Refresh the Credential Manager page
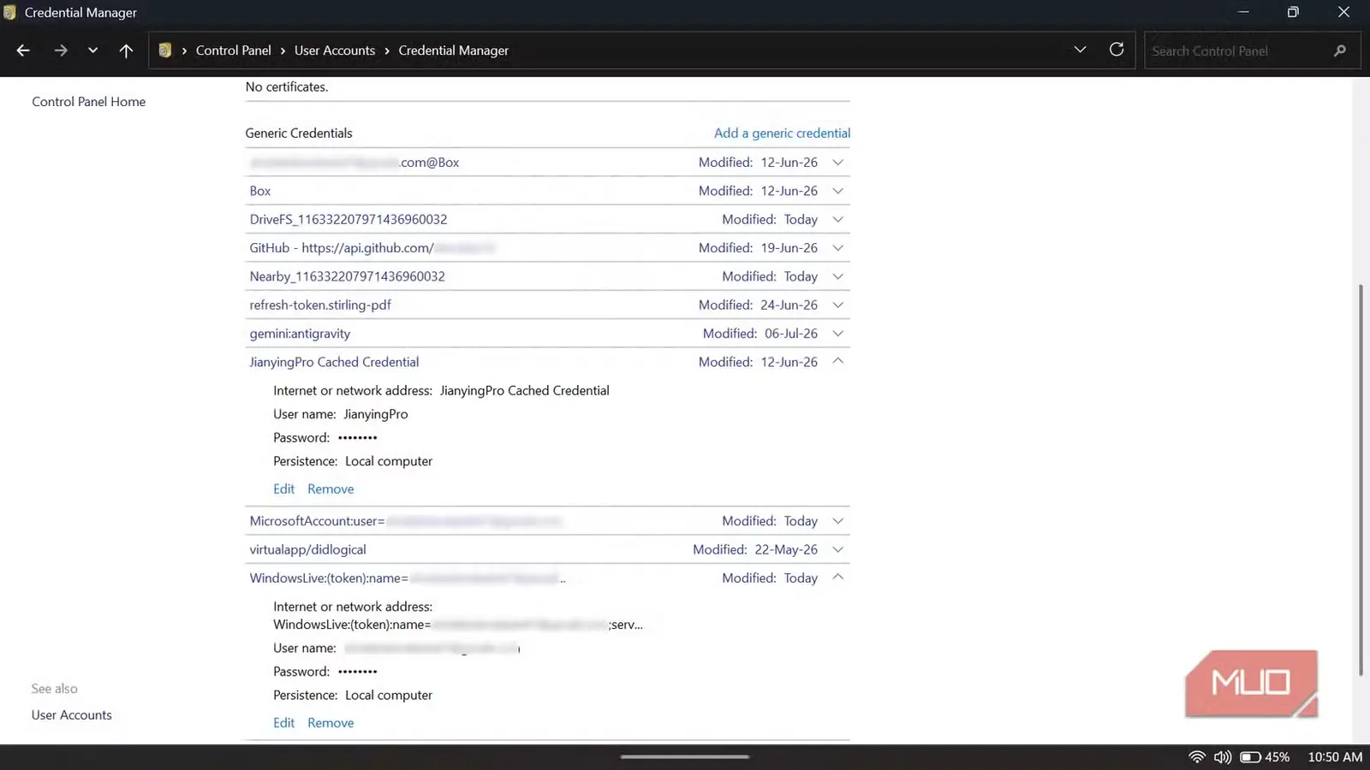 click(1117, 50)
